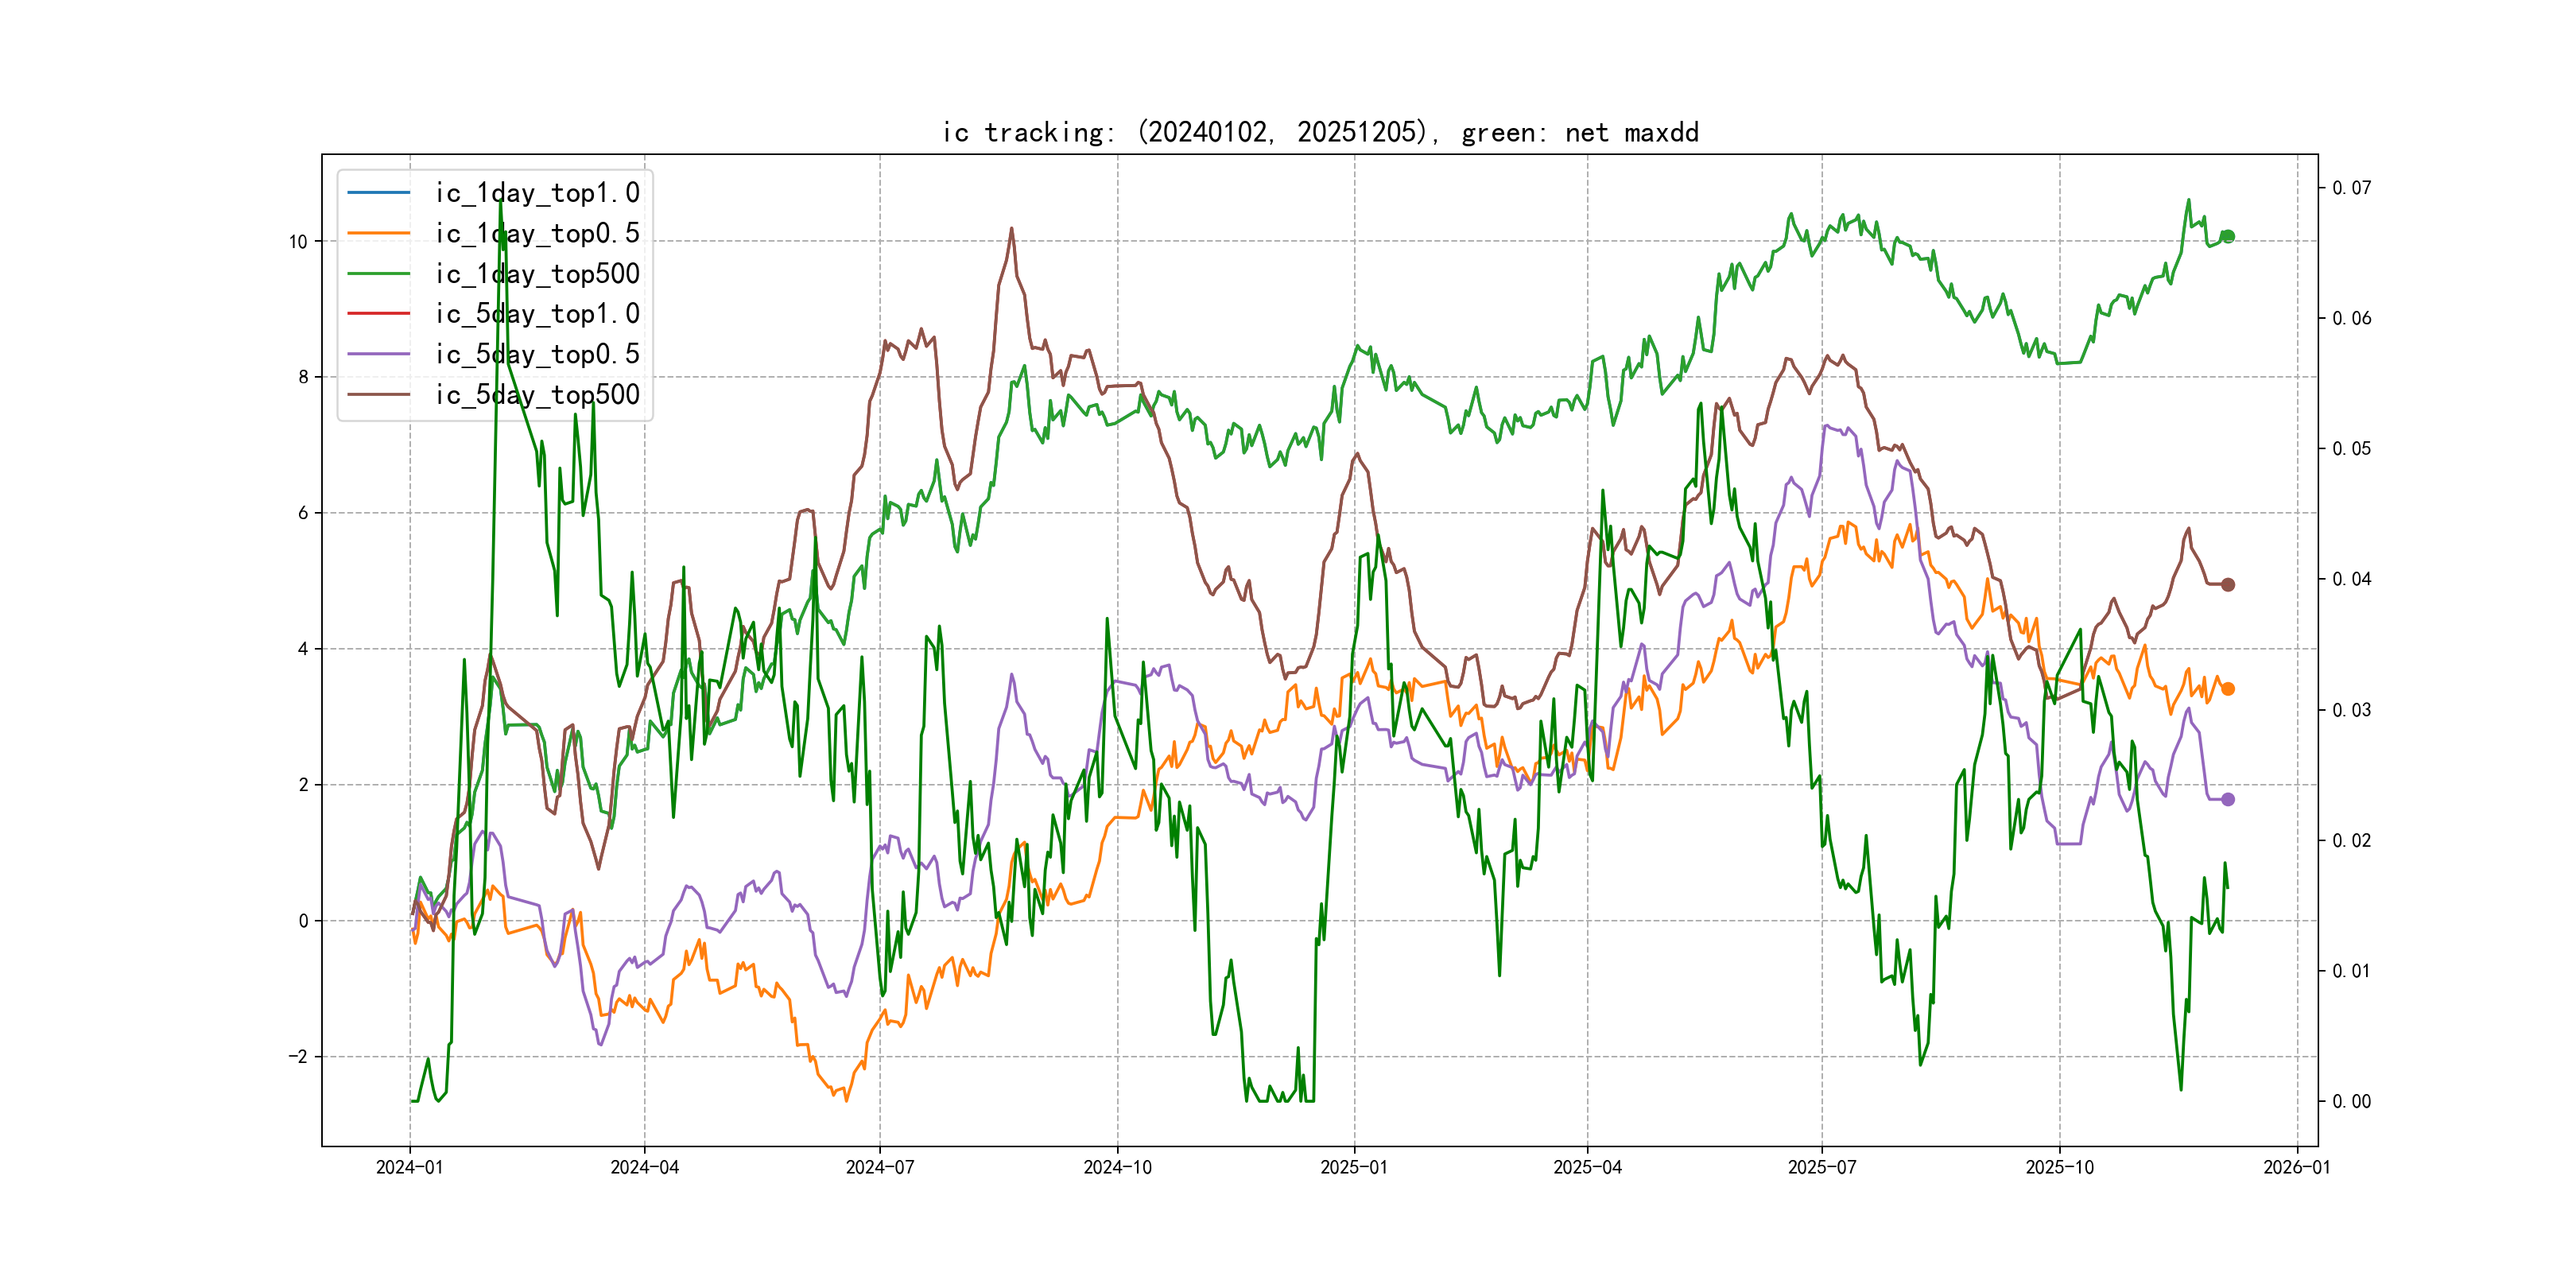Click the brown ic_5day_top500 legend line
The image size is (2576, 1288).
click(378, 394)
